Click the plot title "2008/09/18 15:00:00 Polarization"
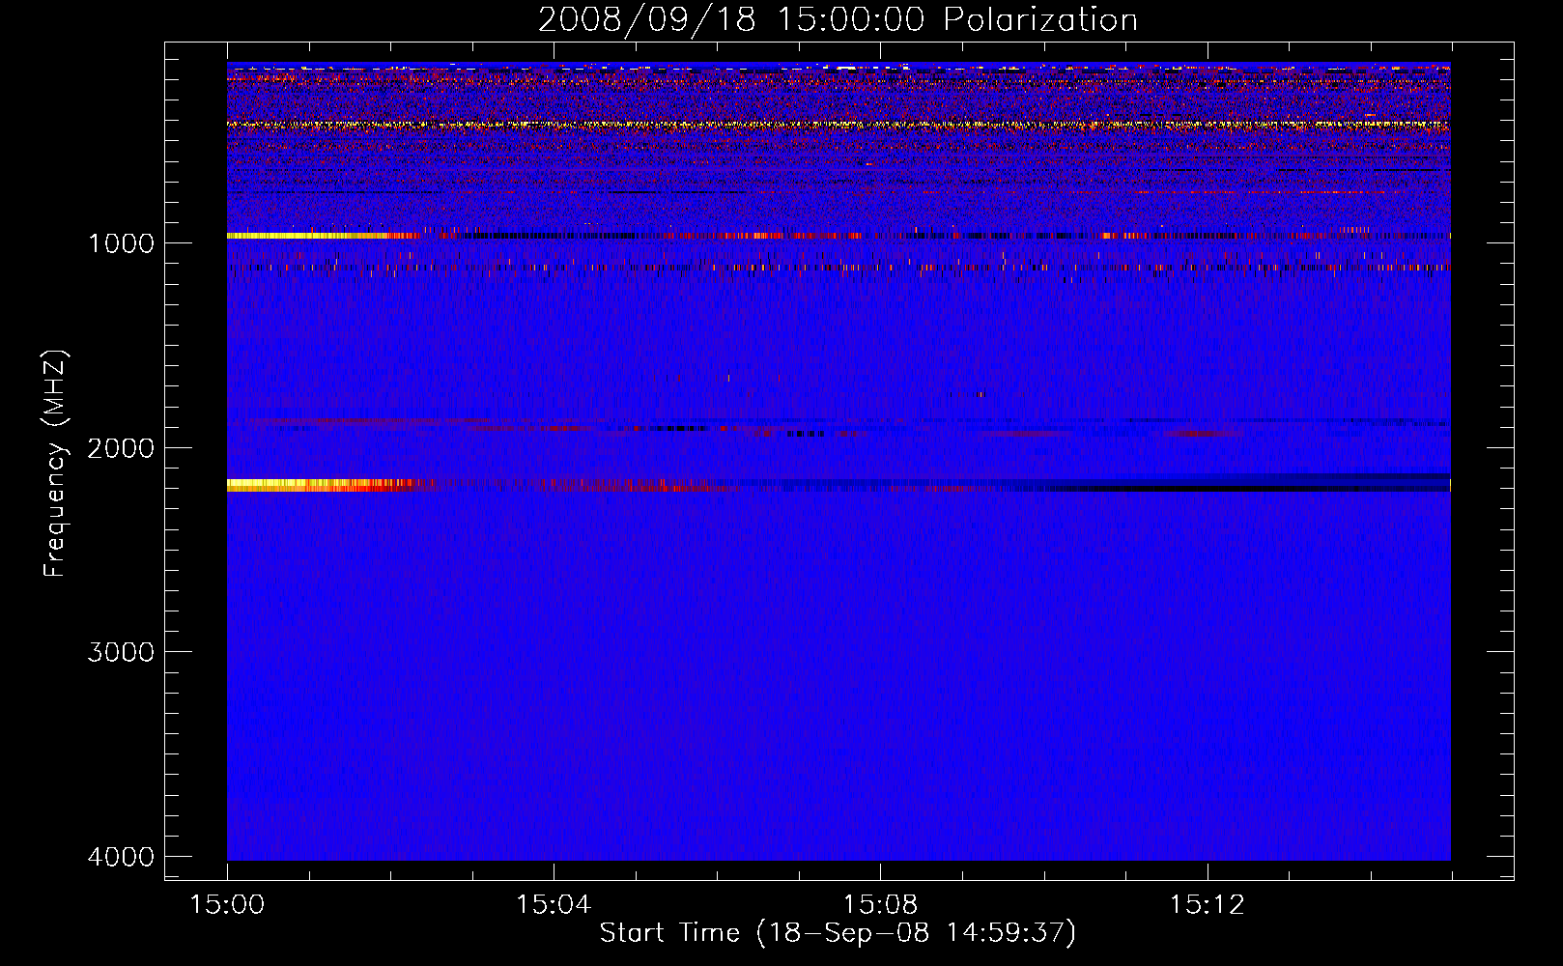This screenshot has width=1563, height=966. pyautogui.click(x=838, y=19)
